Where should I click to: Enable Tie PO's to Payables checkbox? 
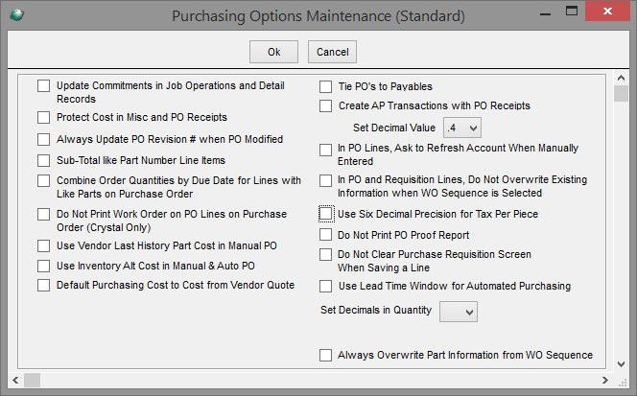(325, 86)
